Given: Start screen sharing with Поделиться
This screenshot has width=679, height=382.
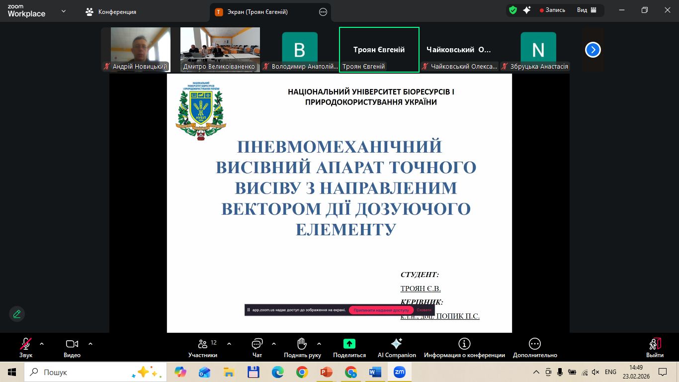Looking at the screenshot, I should coord(349,348).
